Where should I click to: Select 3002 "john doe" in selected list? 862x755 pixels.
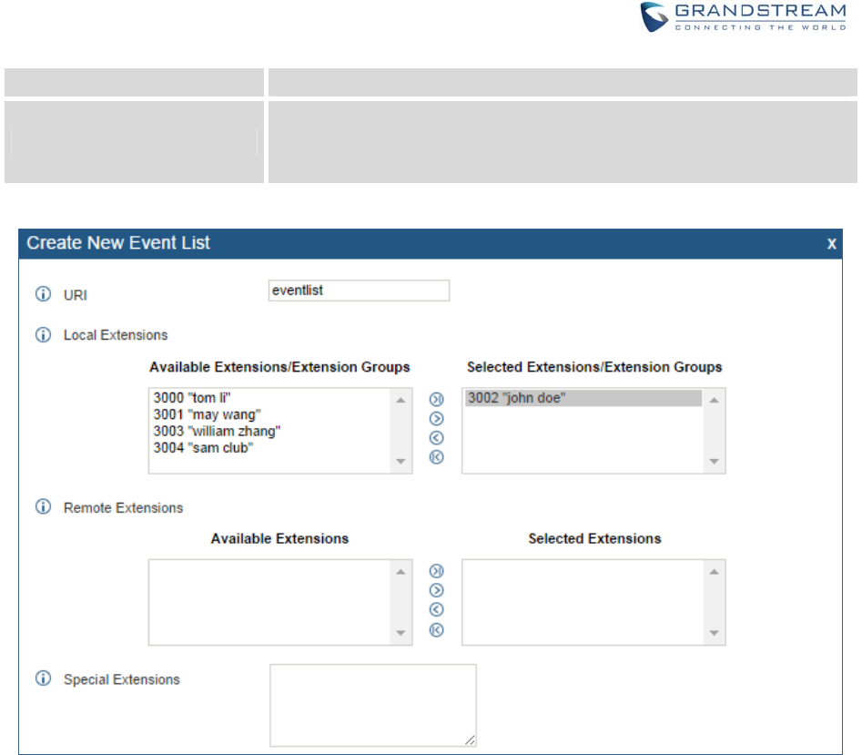click(x=583, y=398)
